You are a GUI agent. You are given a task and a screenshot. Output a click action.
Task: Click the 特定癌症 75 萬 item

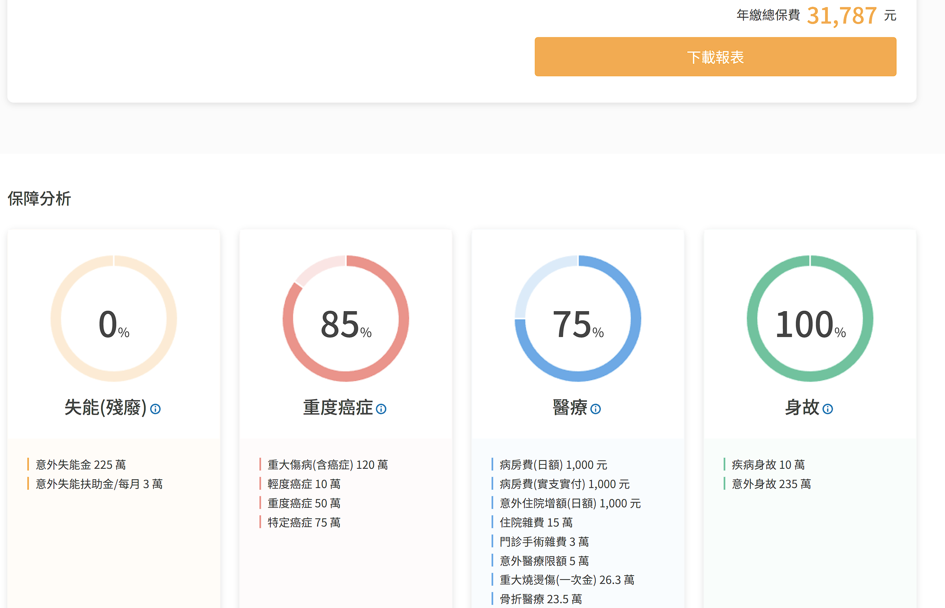point(304,522)
